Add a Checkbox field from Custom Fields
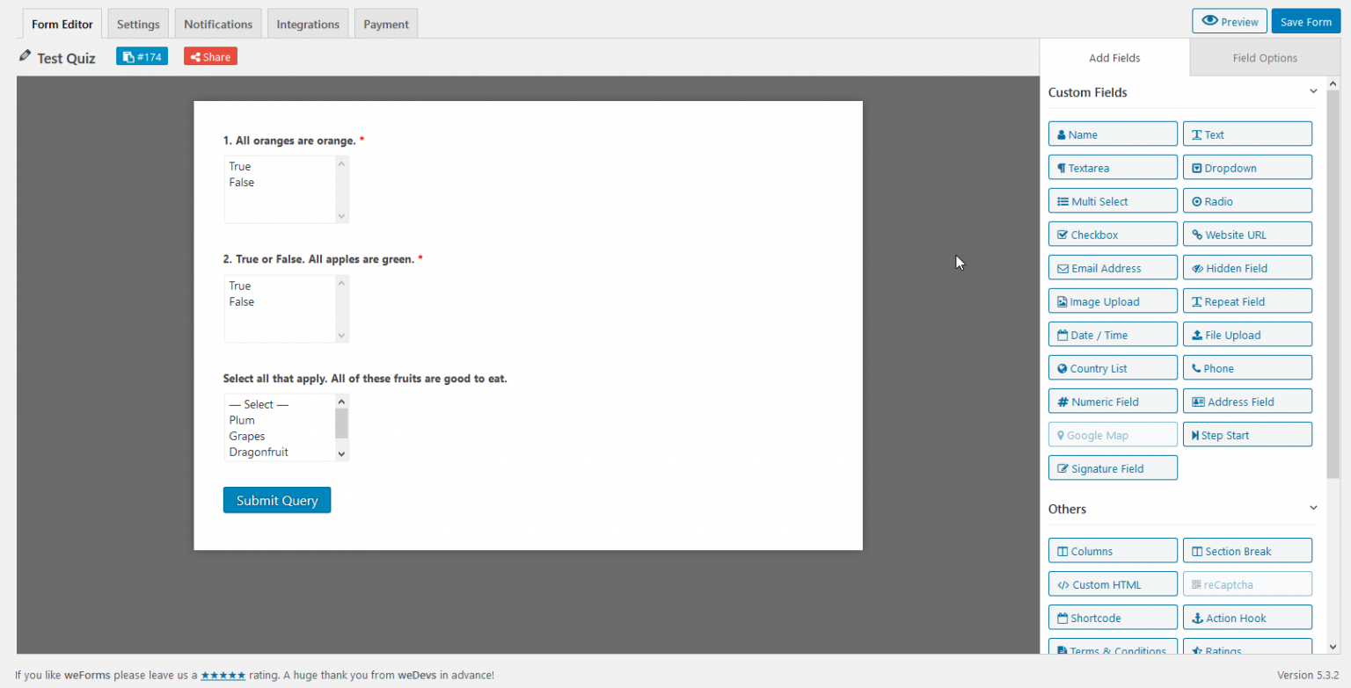This screenshot has width=1351, height=688. click(1113, 234)
